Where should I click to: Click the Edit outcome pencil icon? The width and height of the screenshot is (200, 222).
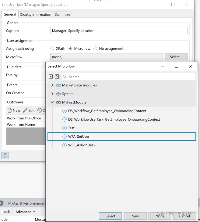25,111
